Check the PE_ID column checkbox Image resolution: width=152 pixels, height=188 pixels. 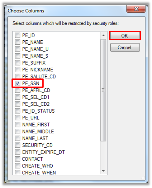(x=17, y=35)
